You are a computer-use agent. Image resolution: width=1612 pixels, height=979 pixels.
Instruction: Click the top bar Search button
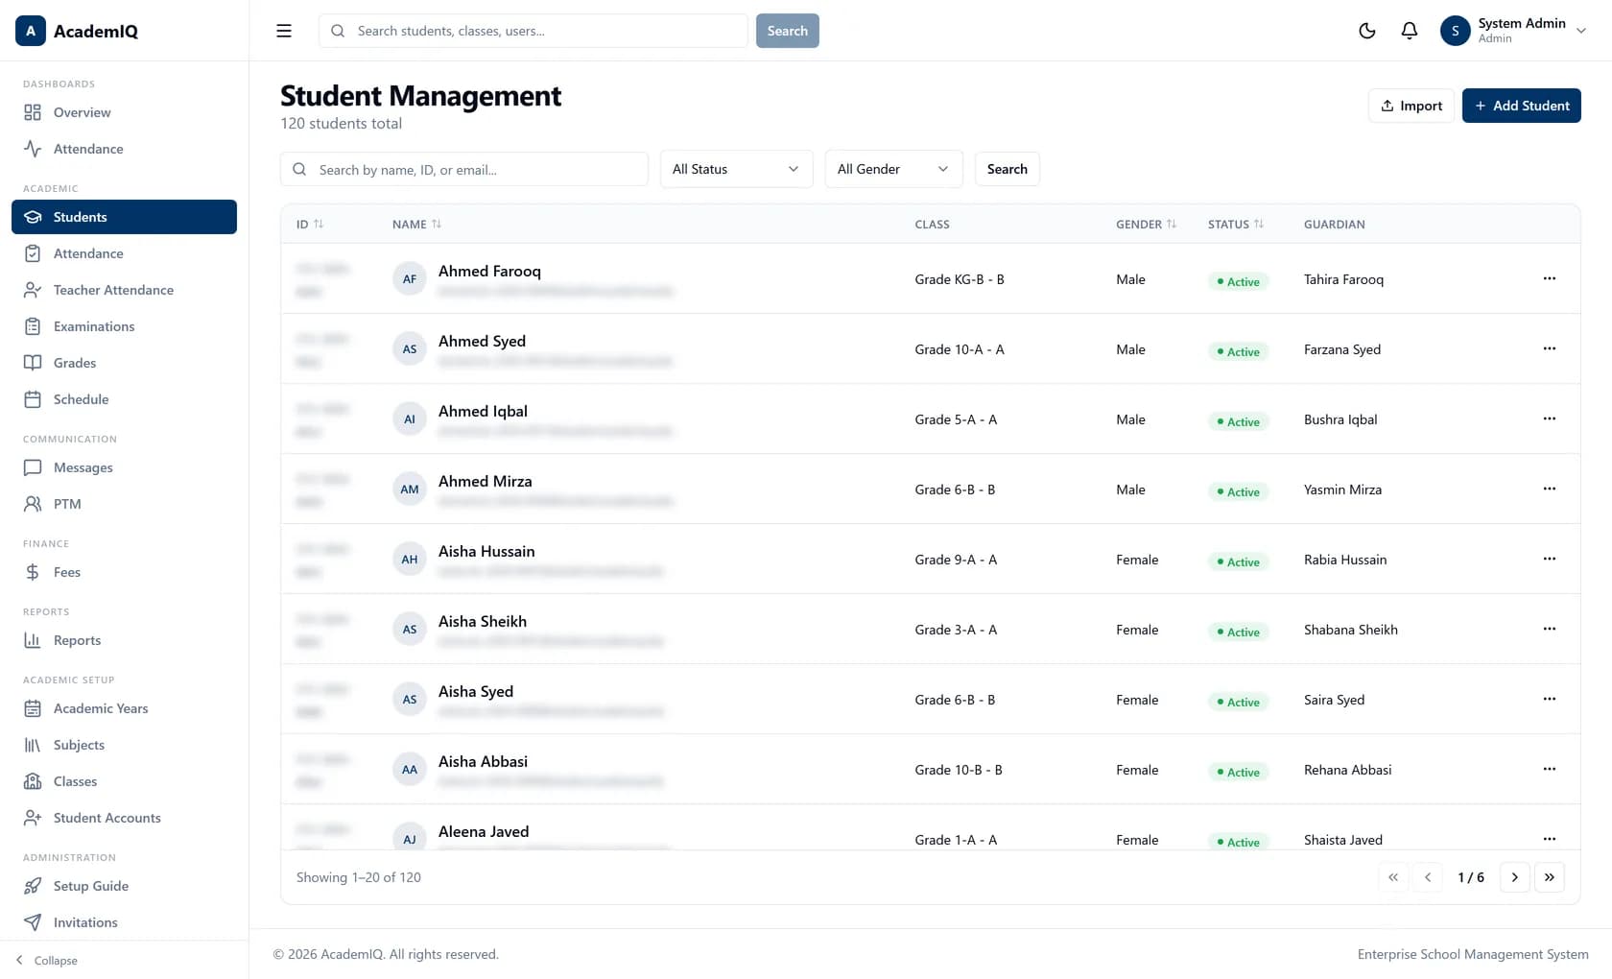tap(788, 31)
